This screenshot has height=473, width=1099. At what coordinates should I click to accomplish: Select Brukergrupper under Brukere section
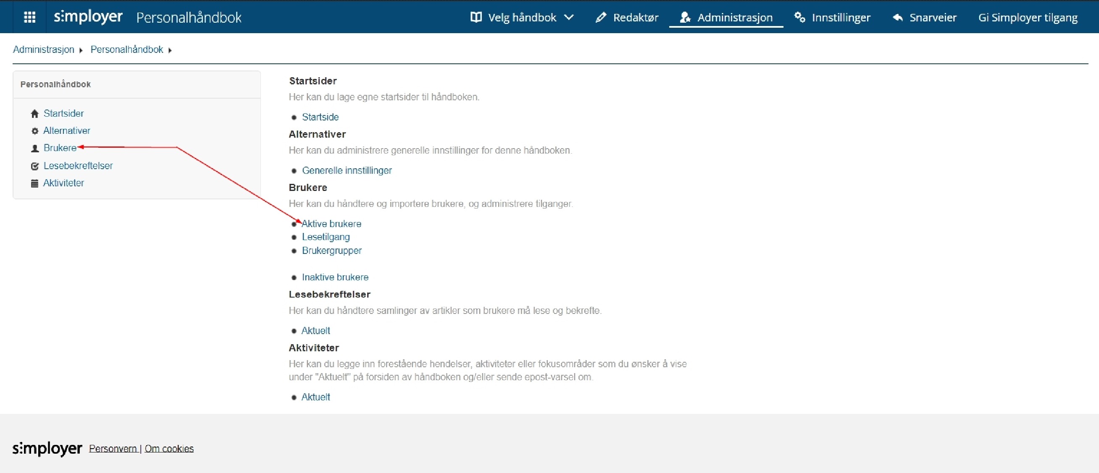(331, 251)
